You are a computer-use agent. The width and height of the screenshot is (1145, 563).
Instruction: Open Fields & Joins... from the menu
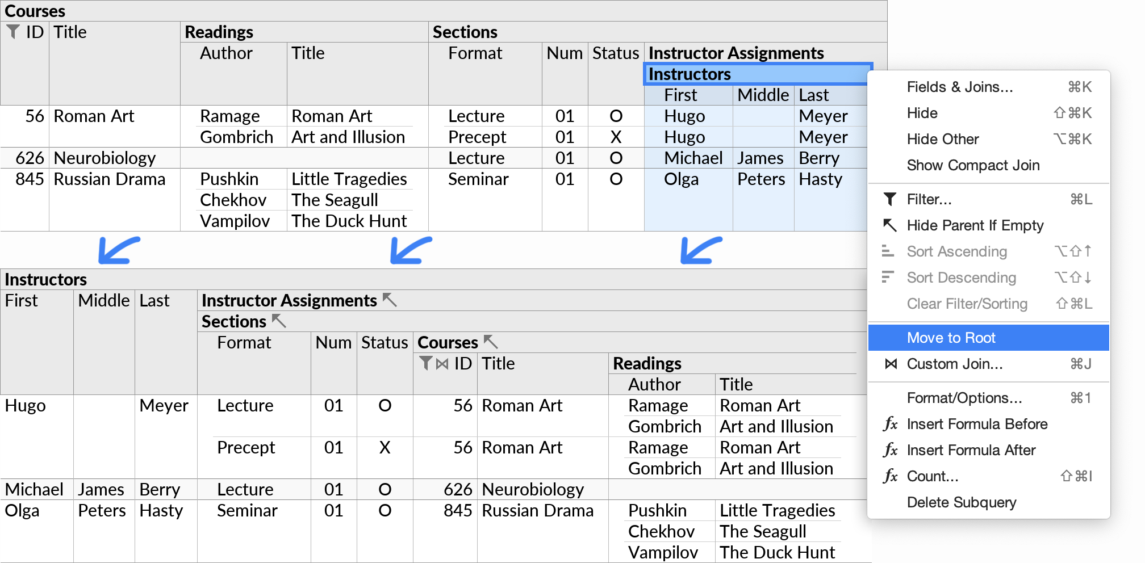click(959, 87)
